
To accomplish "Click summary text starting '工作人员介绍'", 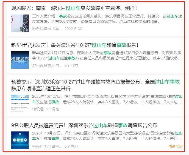I will point(107,19).
